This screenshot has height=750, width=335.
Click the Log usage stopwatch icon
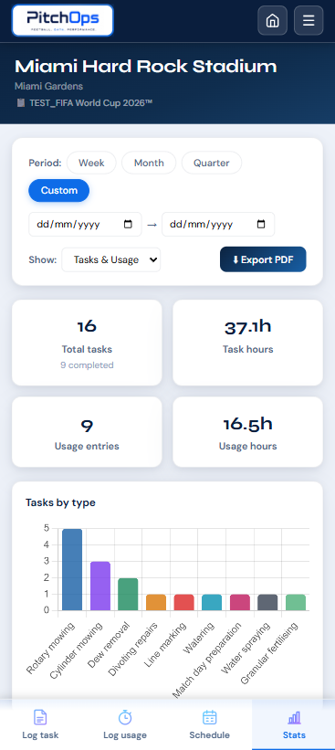(125, 717)
